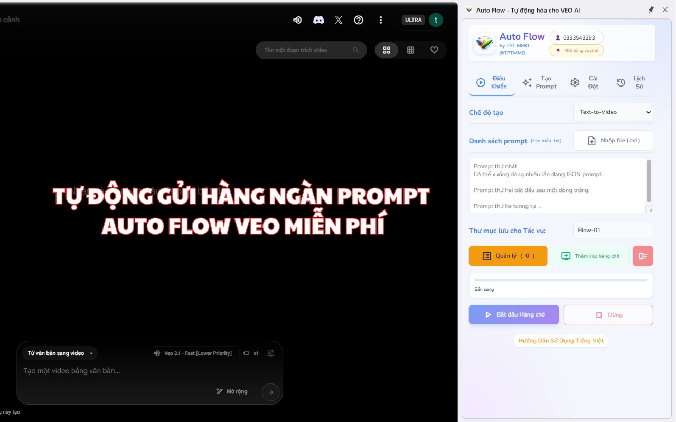676x422 pixels.
Task: Click 'Bắt đầu Hàng chờ' start button
Action: coord(514,315)
